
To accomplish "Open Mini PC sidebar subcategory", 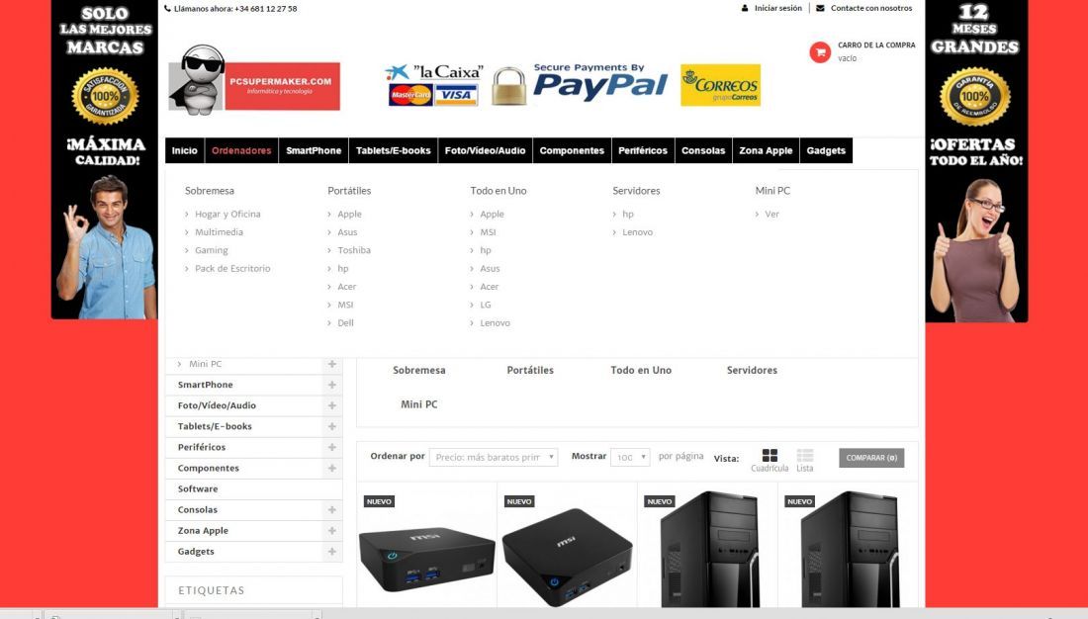I will pos(206,364).
